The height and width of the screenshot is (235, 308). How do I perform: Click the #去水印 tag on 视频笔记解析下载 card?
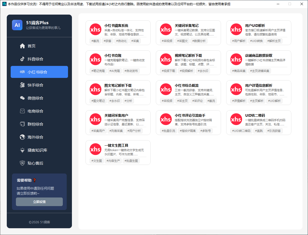[x=203, y=71]
